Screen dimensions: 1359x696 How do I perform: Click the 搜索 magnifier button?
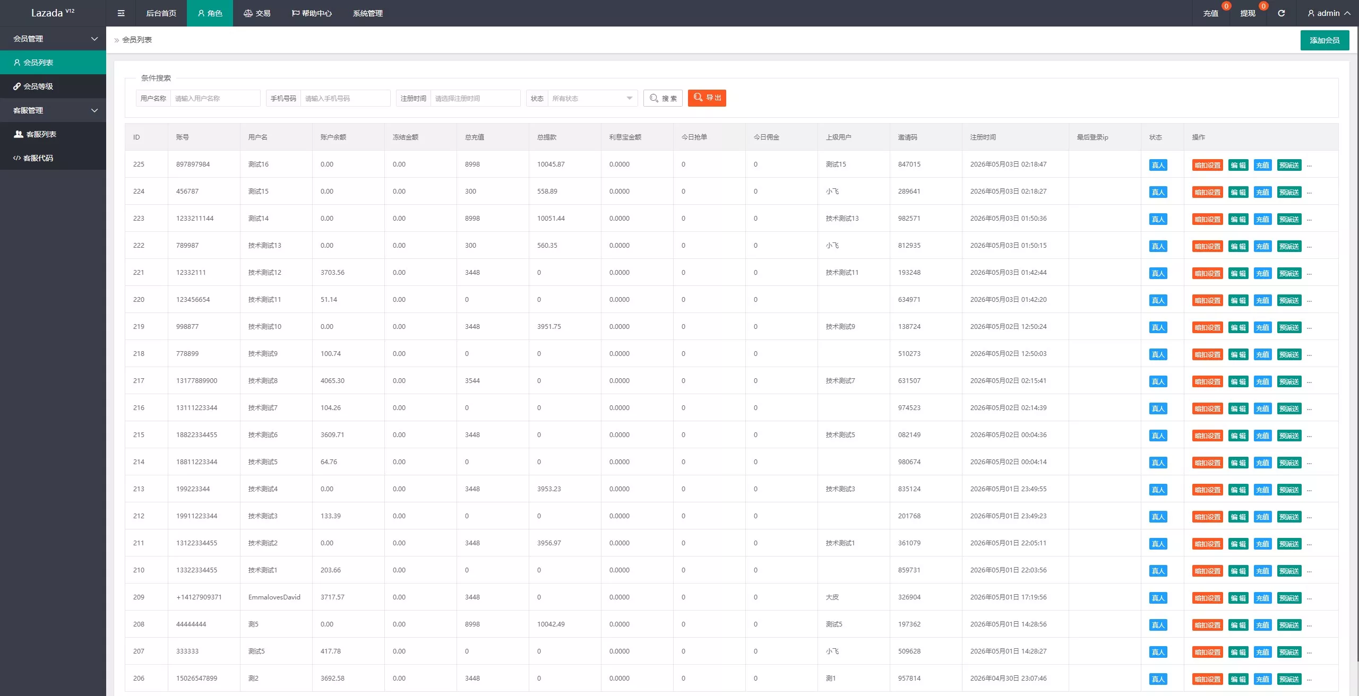click(663, 98)
